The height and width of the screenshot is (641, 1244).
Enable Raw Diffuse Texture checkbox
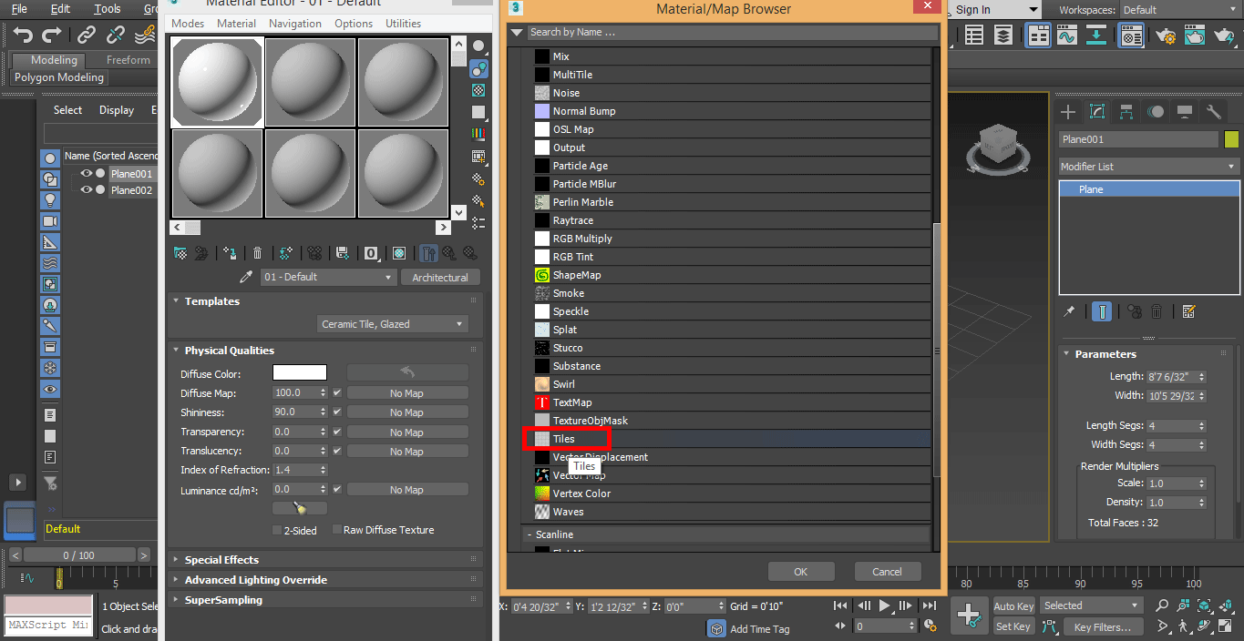point(337,529)
